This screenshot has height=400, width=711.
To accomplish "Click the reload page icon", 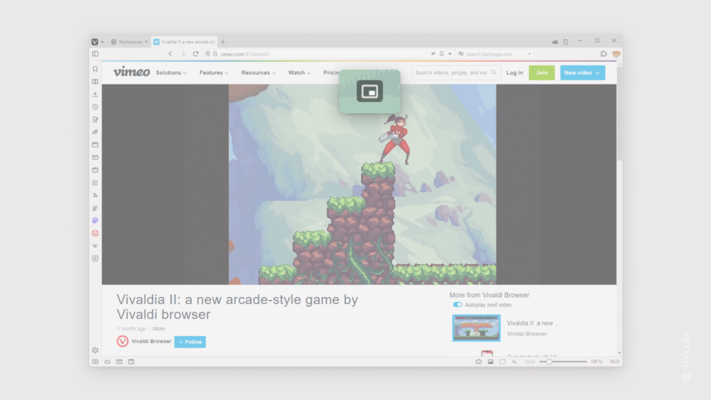I will [195, 54].
